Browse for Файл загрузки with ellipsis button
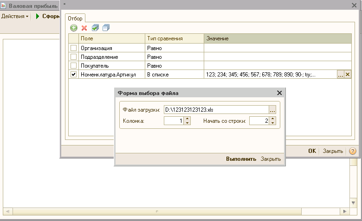Screen dimensions: 362x221 (272, 110)
